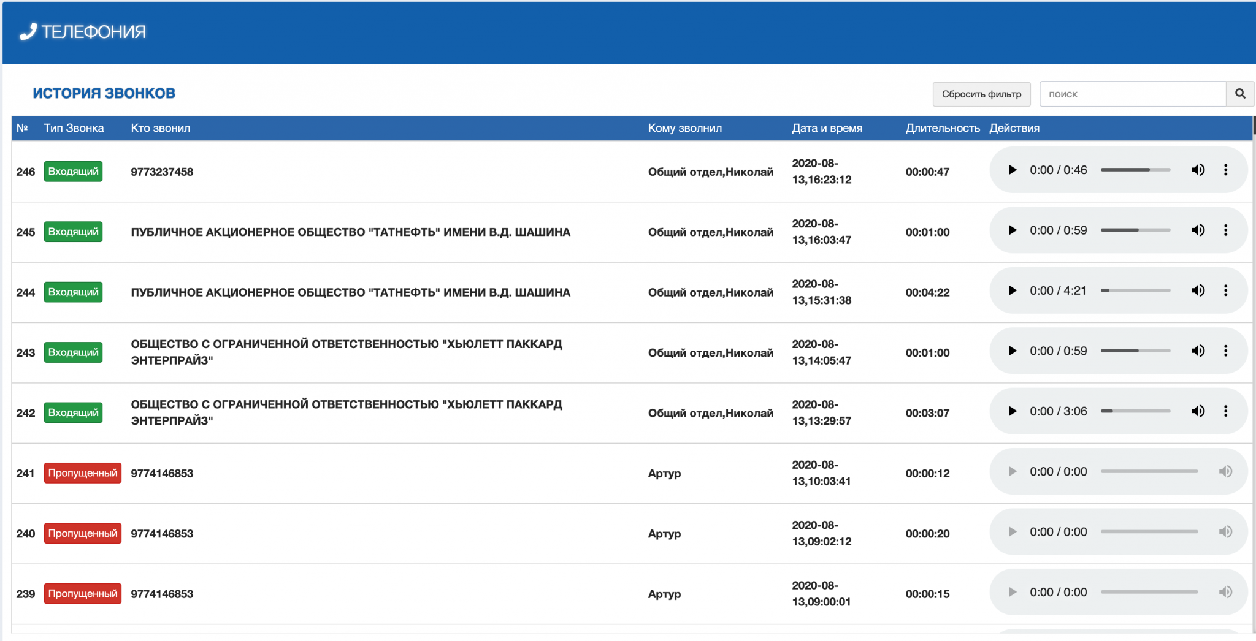Click the Действия column header

[1014, 128]
